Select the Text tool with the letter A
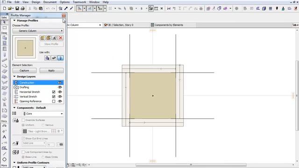This screenshot has width=299, height=168. click(x=4, y=137)
